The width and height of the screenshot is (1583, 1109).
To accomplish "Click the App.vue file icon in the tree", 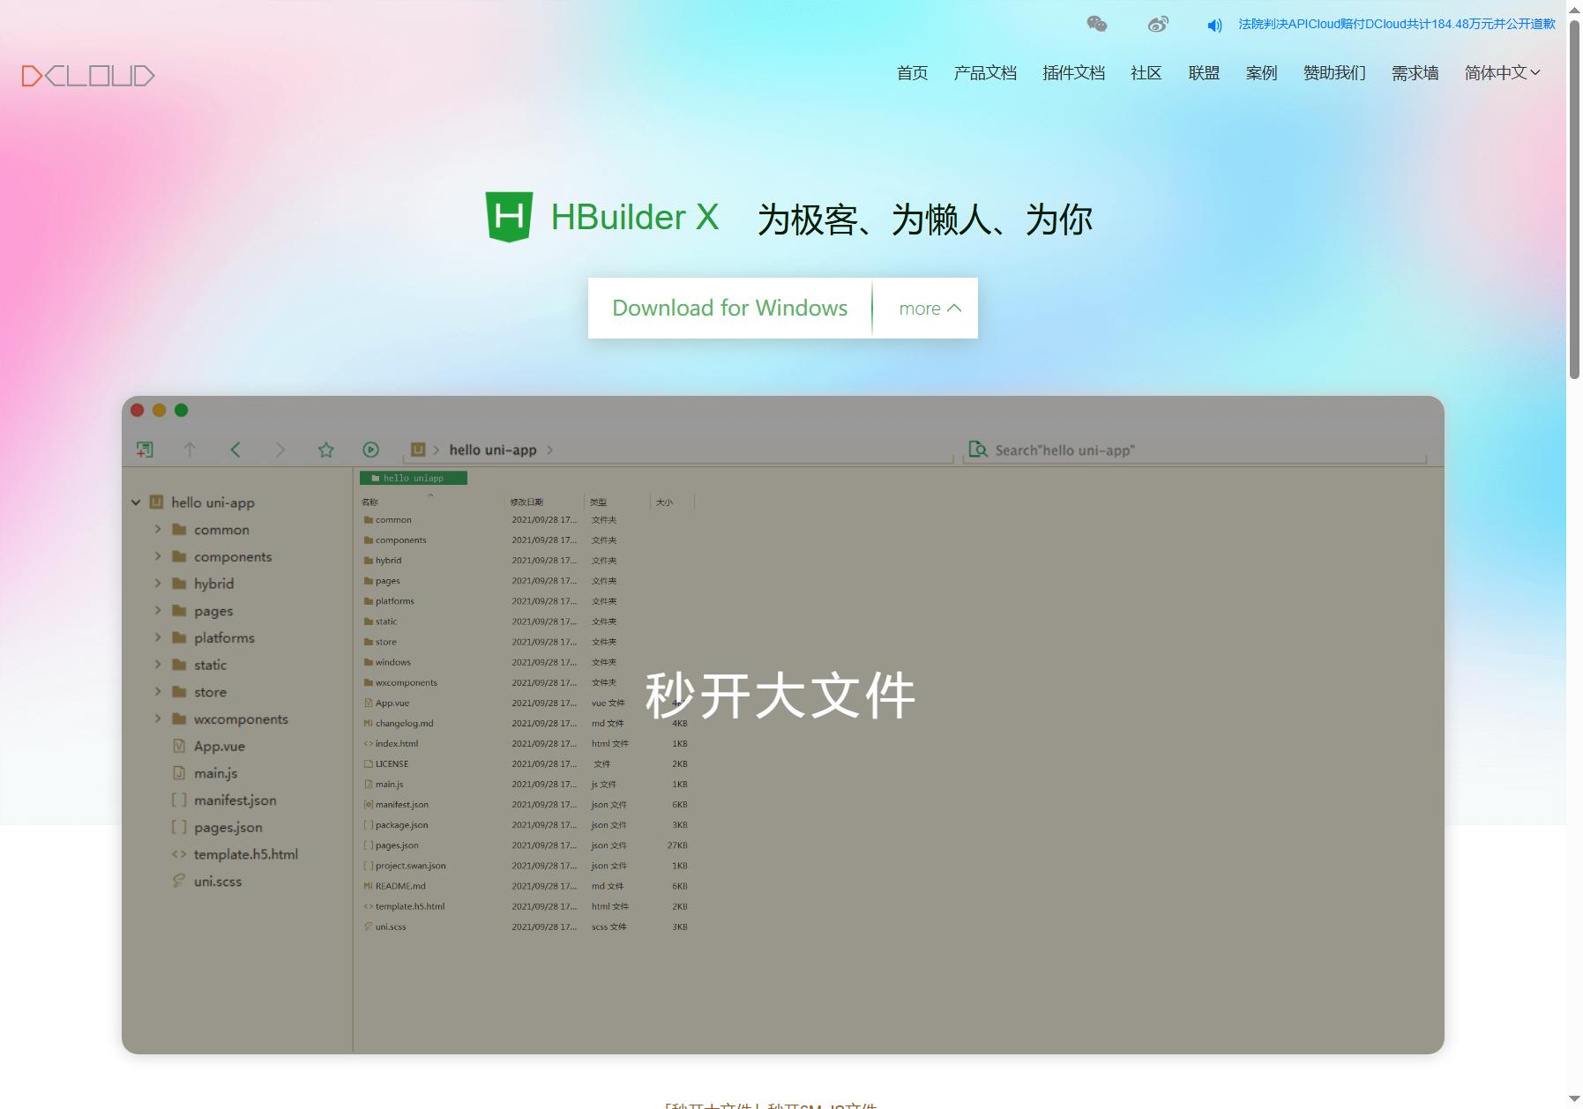I will pyautogui.click(x=179, y=746).
